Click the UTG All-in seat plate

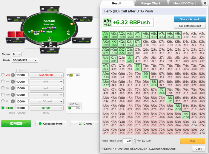pos(16,40)
